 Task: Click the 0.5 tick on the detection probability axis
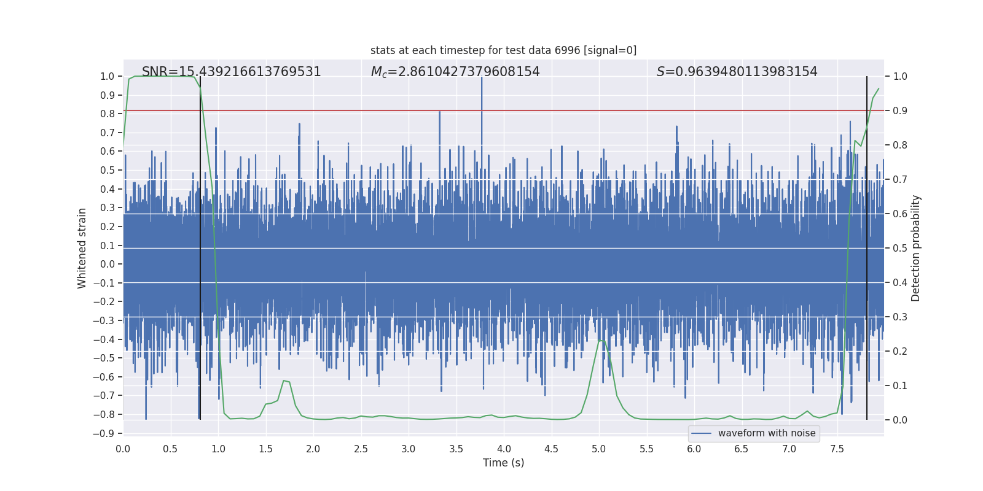point(899,249)
